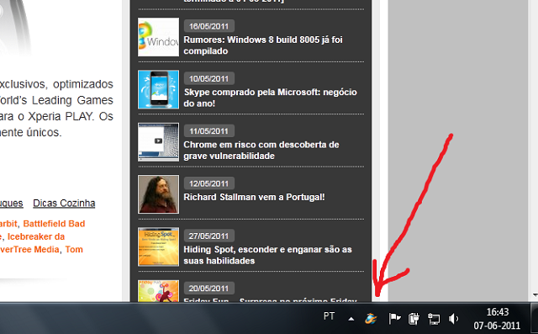Open the volume speaker tray icon
The image size is (538, 334).
(x=453, y=319)
